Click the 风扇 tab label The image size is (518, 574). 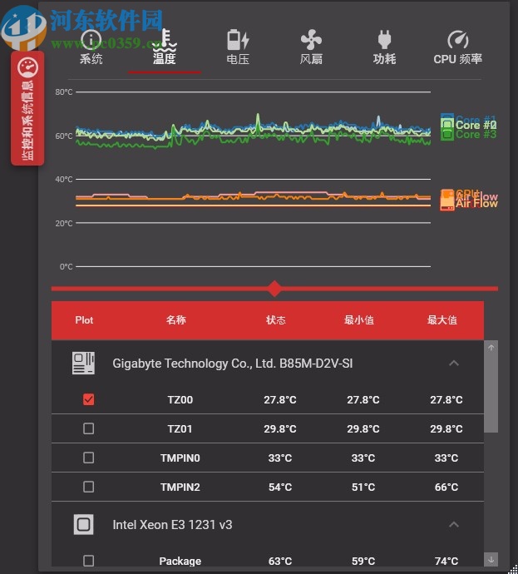pos(311,59)
